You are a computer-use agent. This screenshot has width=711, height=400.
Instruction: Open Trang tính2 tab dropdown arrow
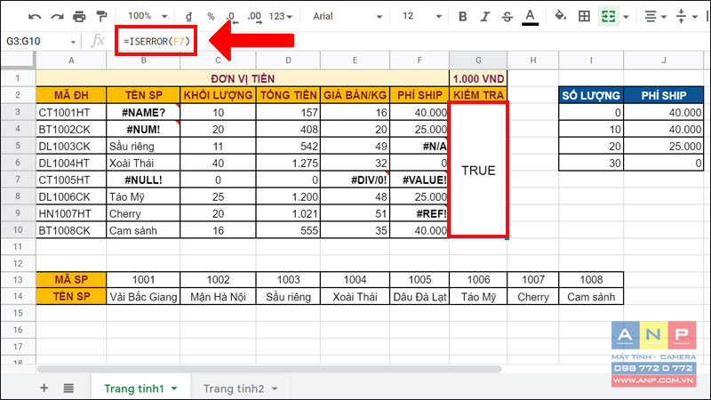275,388
